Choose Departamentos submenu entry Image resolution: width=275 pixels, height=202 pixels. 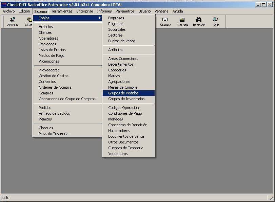click(129, 64)
